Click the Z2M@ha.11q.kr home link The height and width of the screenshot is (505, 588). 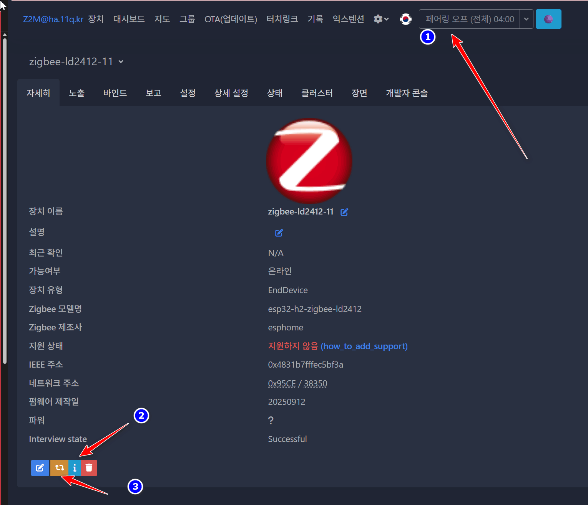click(x=53, y=19)
